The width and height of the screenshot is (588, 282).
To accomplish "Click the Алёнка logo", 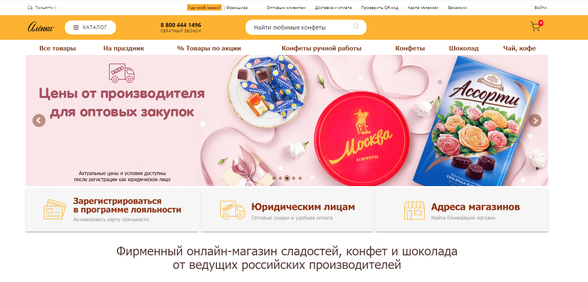I will coord(41,27).
